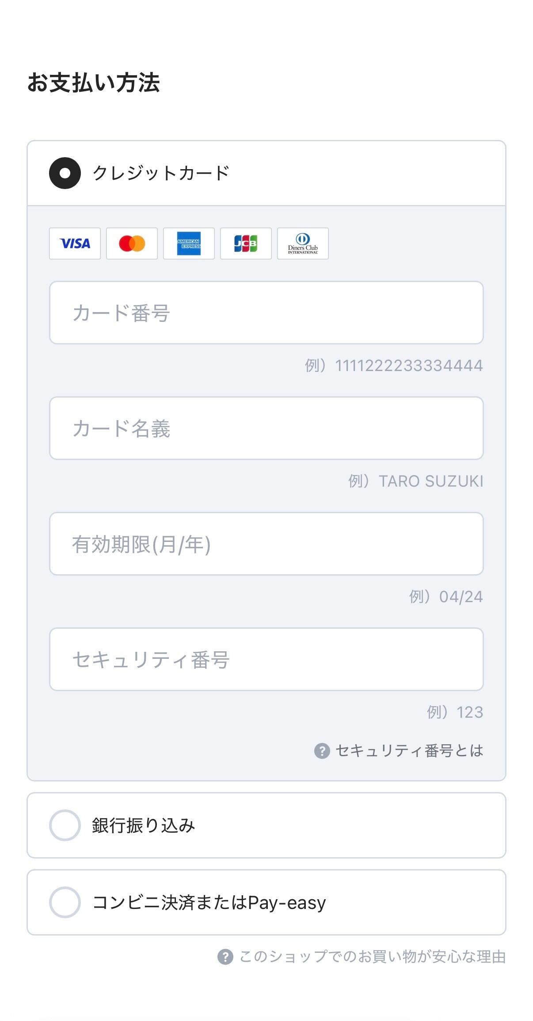The image size is (533, 1021).
Task: Click the Diners Club logo
Action: [303, 244]
